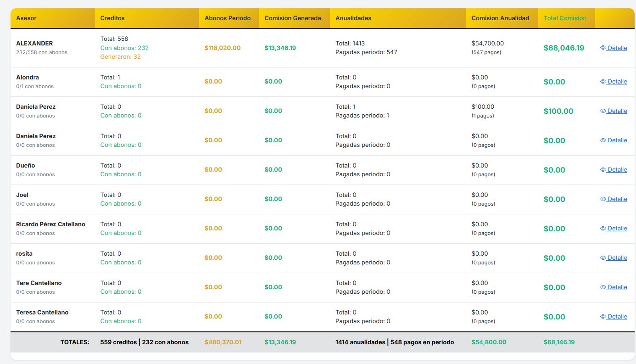The height and width of the screenshot is (364, 636).
Task: Click eye icon for Ricardo Pérez Catellano
Action: point(603,228)
